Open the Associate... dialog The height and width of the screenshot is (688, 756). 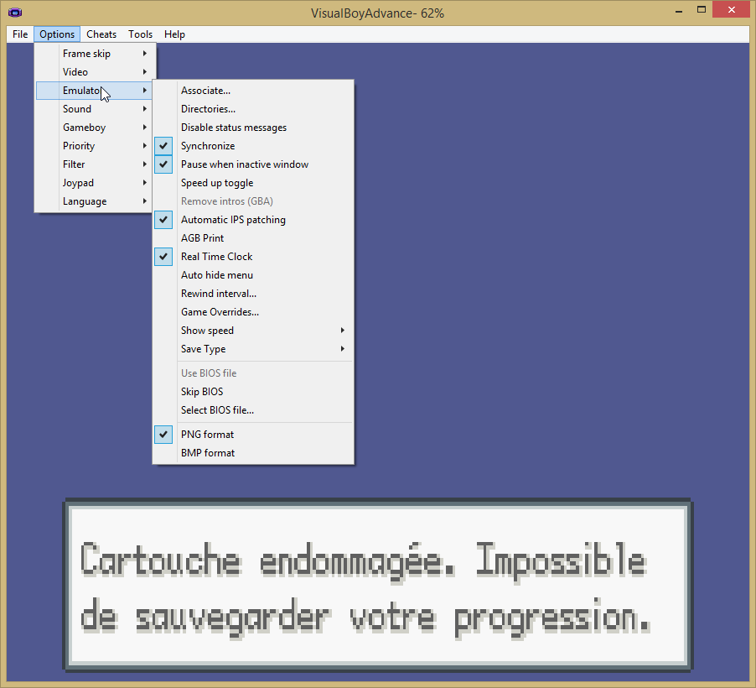click(253, 91)
